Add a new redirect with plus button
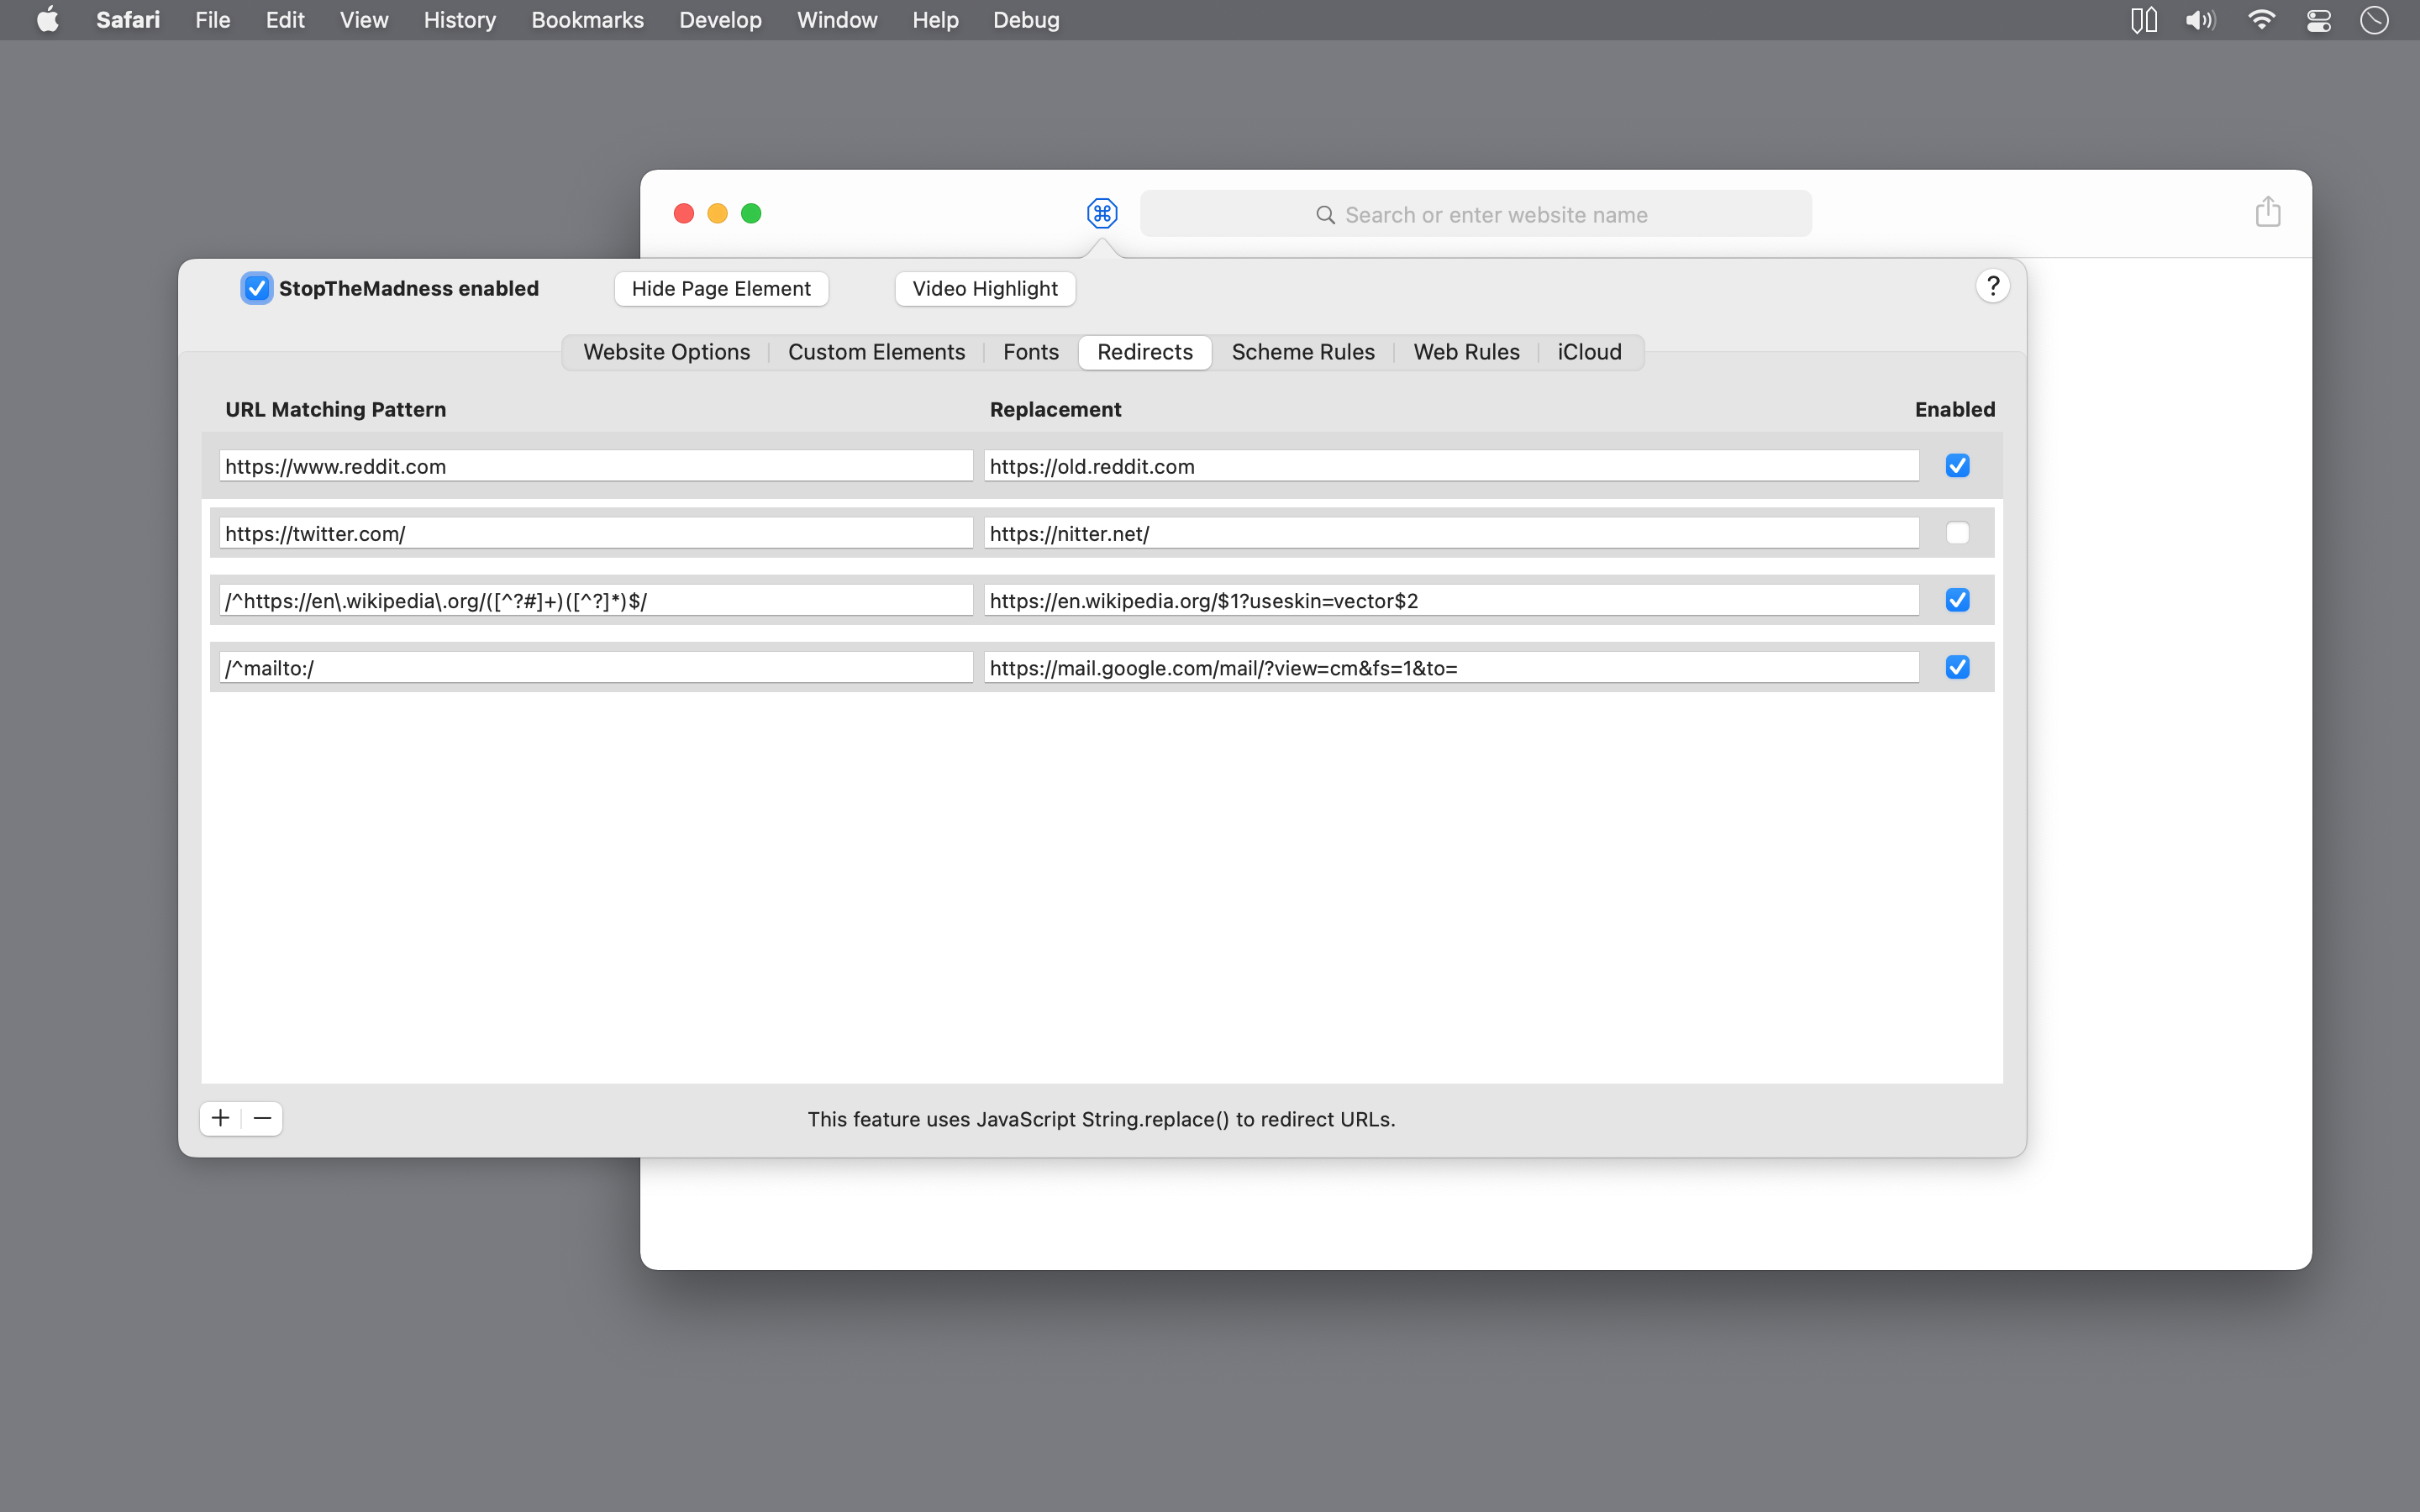2420x1512 pixels. (x=221, y=1118)
